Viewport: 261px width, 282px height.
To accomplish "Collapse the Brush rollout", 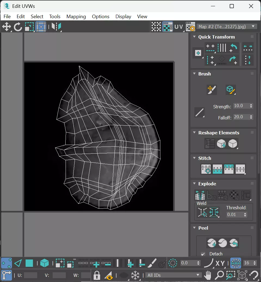I will (x=194, y=74).
